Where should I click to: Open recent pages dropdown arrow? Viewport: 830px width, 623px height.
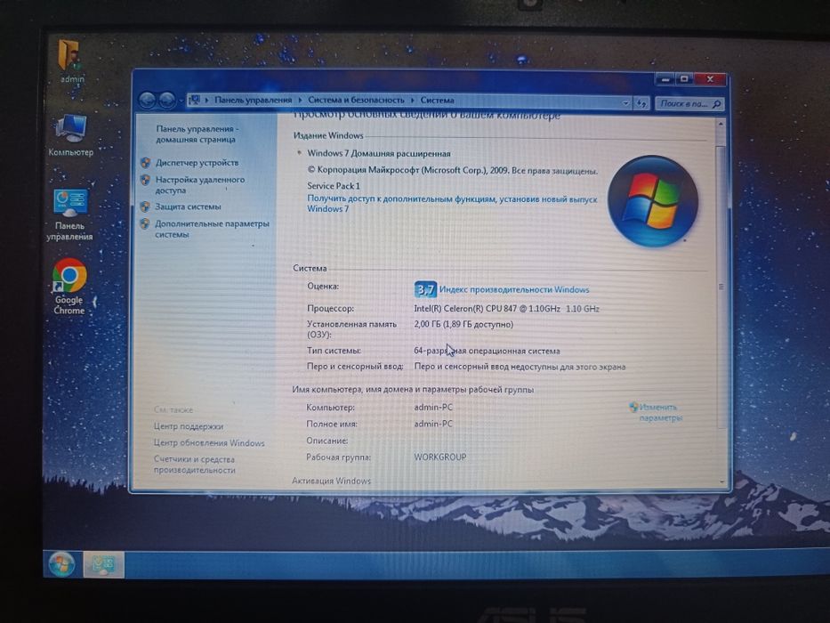[x=181, y=100]
